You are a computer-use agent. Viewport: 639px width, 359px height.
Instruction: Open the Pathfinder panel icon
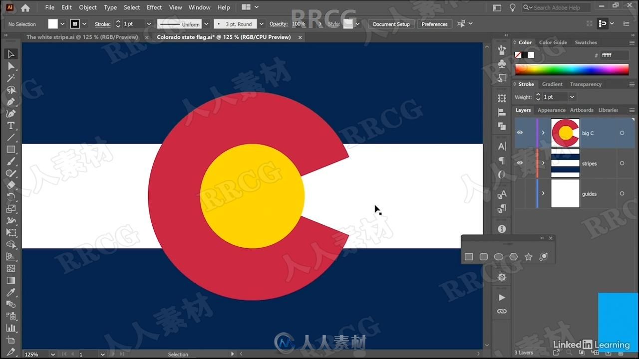tap(502, 127)
